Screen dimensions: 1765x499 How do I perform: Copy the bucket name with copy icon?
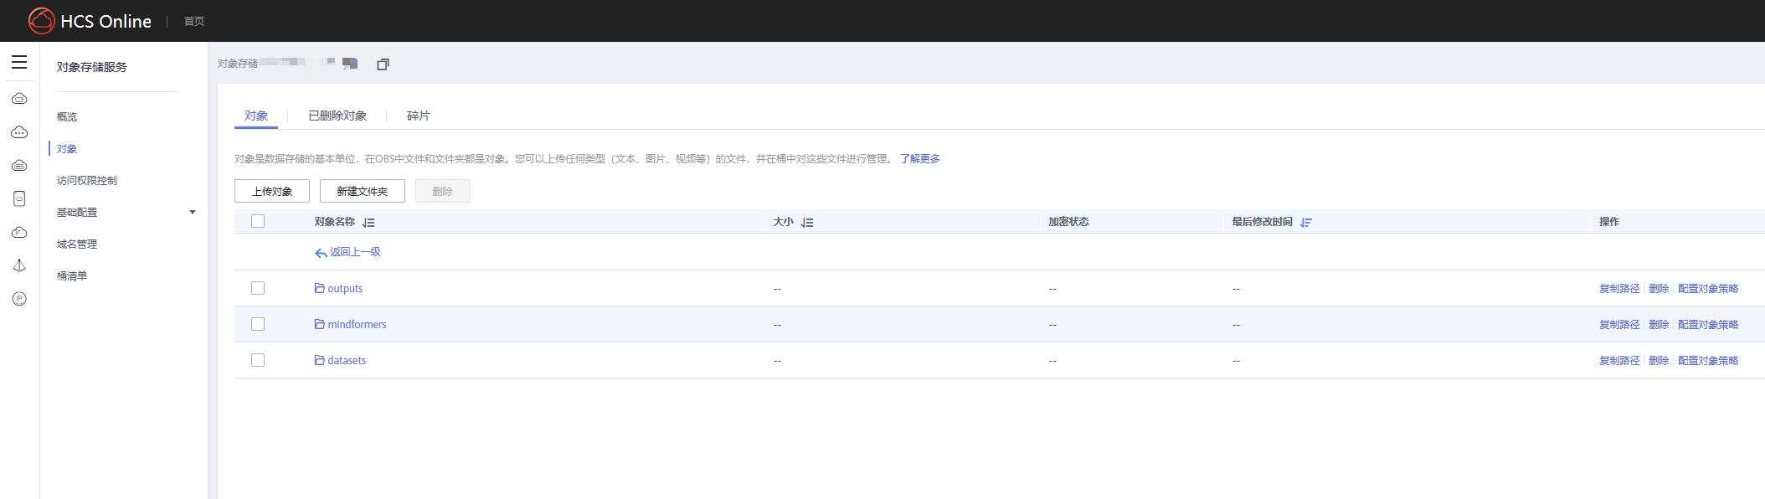tap(383, 64)
